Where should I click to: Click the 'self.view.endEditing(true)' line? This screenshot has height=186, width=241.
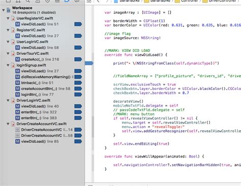coord(141,144)
